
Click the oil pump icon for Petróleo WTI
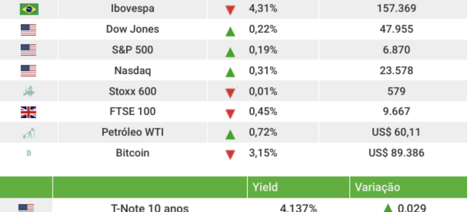tap(28, 133)
